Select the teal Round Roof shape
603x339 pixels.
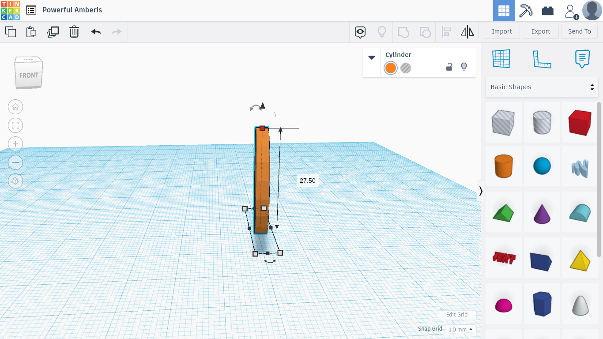(x=580, y=212)
